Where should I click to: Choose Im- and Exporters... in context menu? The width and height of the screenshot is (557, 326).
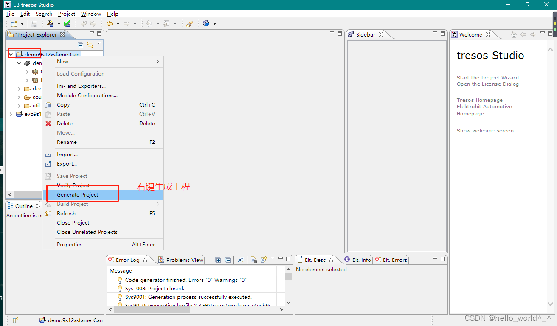(103, 86)
